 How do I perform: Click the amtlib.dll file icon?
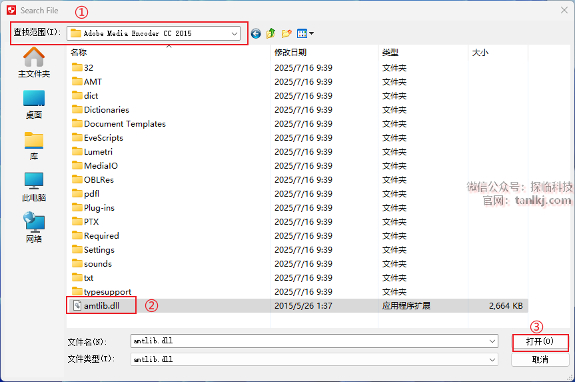click(x=77, y=305)
